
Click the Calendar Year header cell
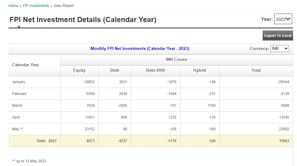(26, 65)
